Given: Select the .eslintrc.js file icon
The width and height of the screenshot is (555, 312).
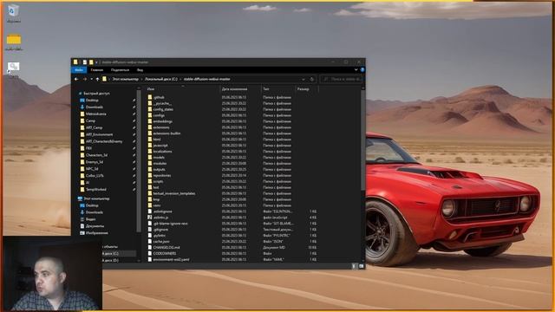Looking at the screenshot, I should tap(150, 218).
